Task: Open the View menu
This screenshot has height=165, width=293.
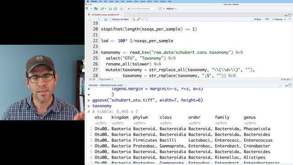Action: (x=117, y=1)
